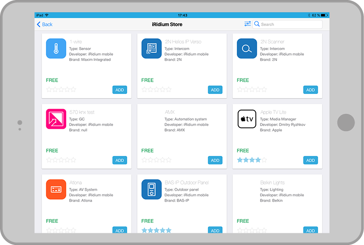Add the 1-wire sensor driver

[x=120, y=90]
